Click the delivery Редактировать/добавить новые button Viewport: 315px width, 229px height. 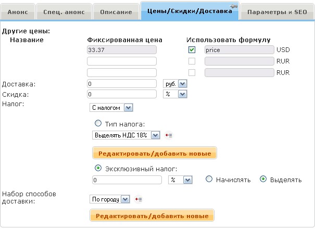coord(152,215)
